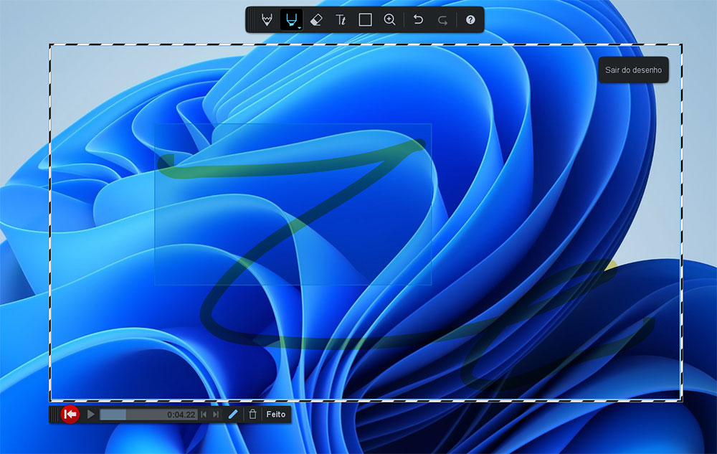Select the rectangle shape tool
This screenshot has width=717, height=454.
click(365, 19)
